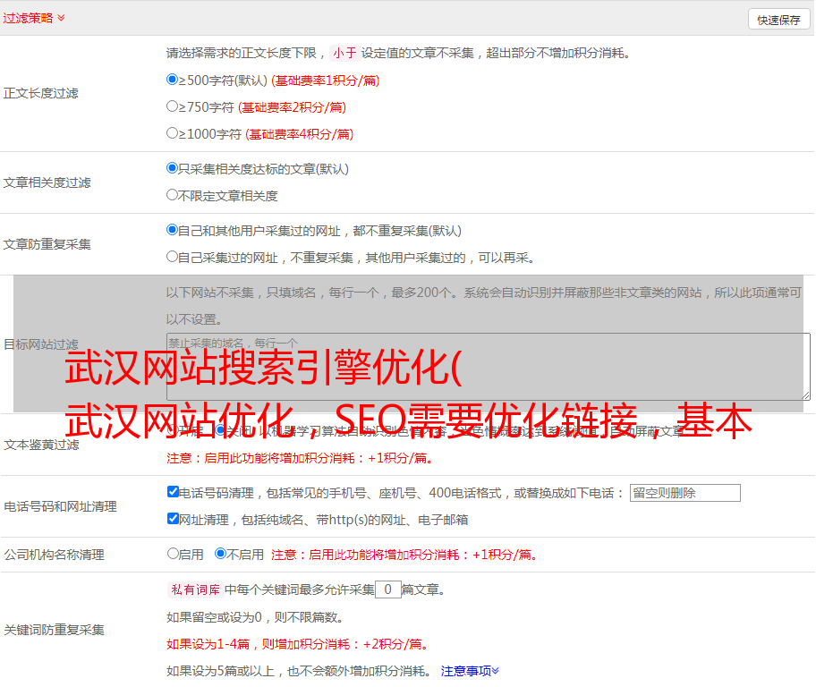816x687 pixels.
Task: Open the 注意事项 expandable link
Action: pyautogui.click(x=470, y=671)
